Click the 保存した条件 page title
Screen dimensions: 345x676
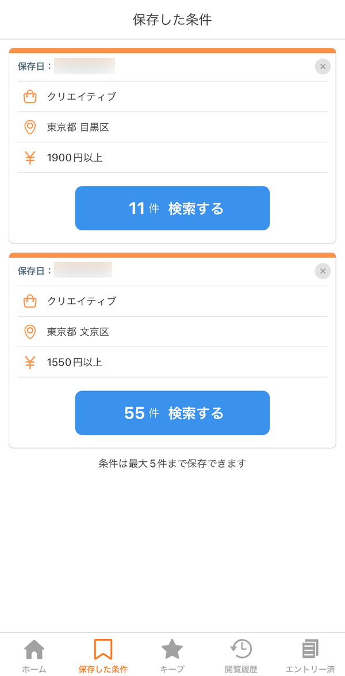click(172, 20)
